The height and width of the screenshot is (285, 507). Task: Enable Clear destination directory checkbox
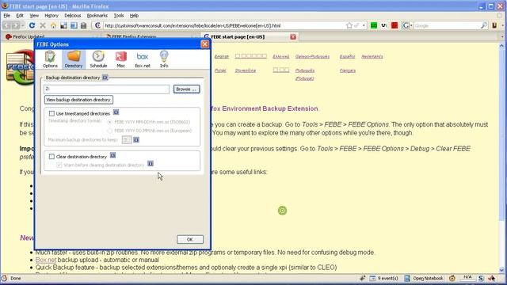(x=51, y=157)
